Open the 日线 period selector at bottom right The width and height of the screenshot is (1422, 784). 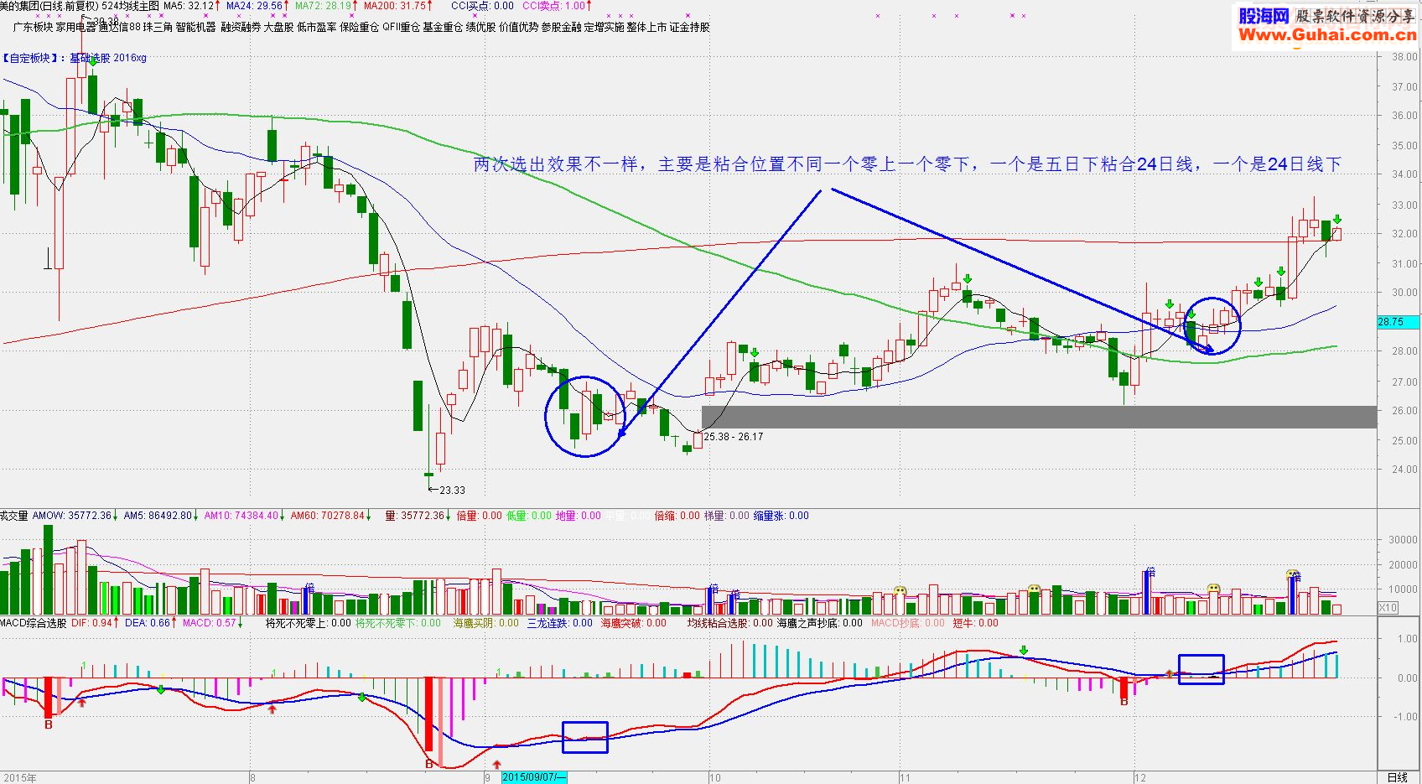click(1398, 777)
